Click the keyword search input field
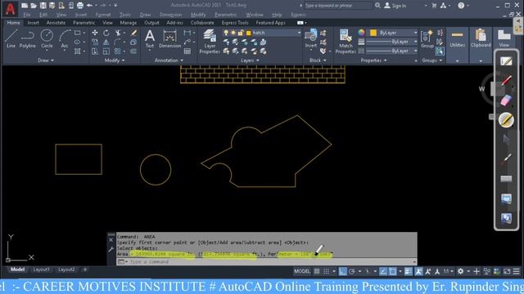Image resolution: width=524 pixels, height=294 pixels. click(337, 6)
